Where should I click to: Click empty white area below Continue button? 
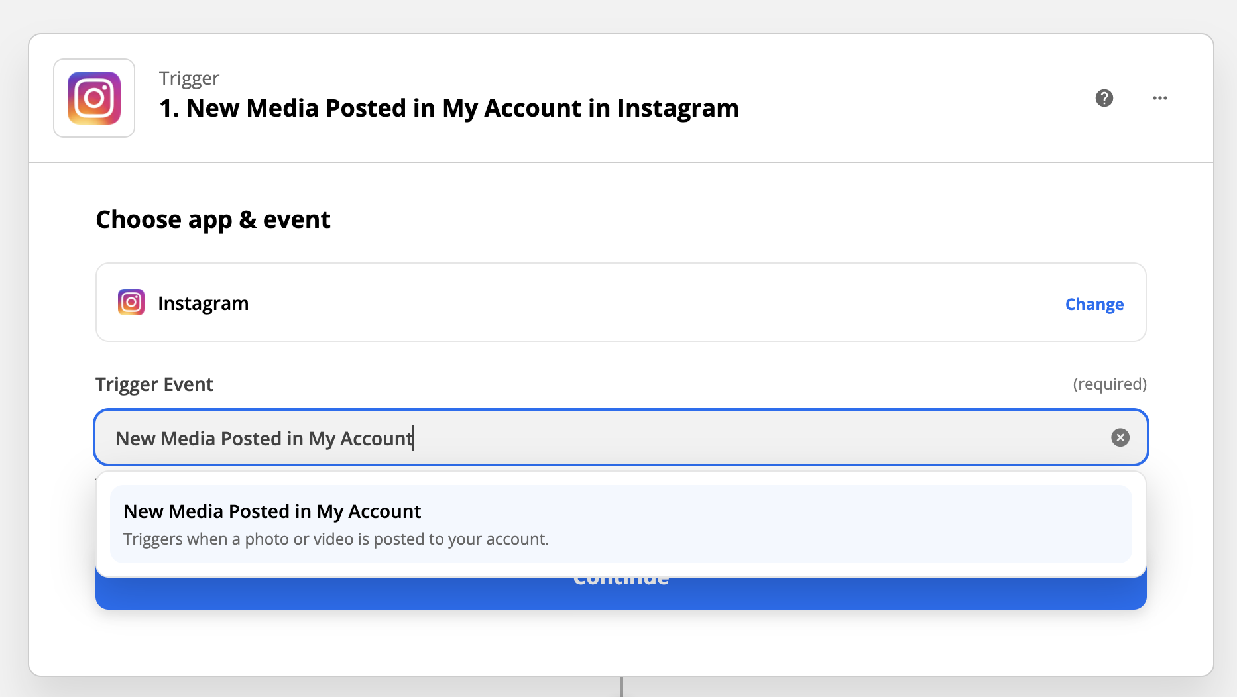tap(621, 641)
